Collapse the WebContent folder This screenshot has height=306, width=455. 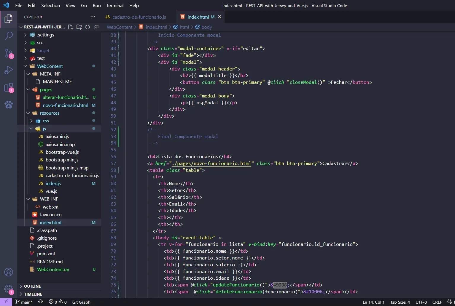50,66
